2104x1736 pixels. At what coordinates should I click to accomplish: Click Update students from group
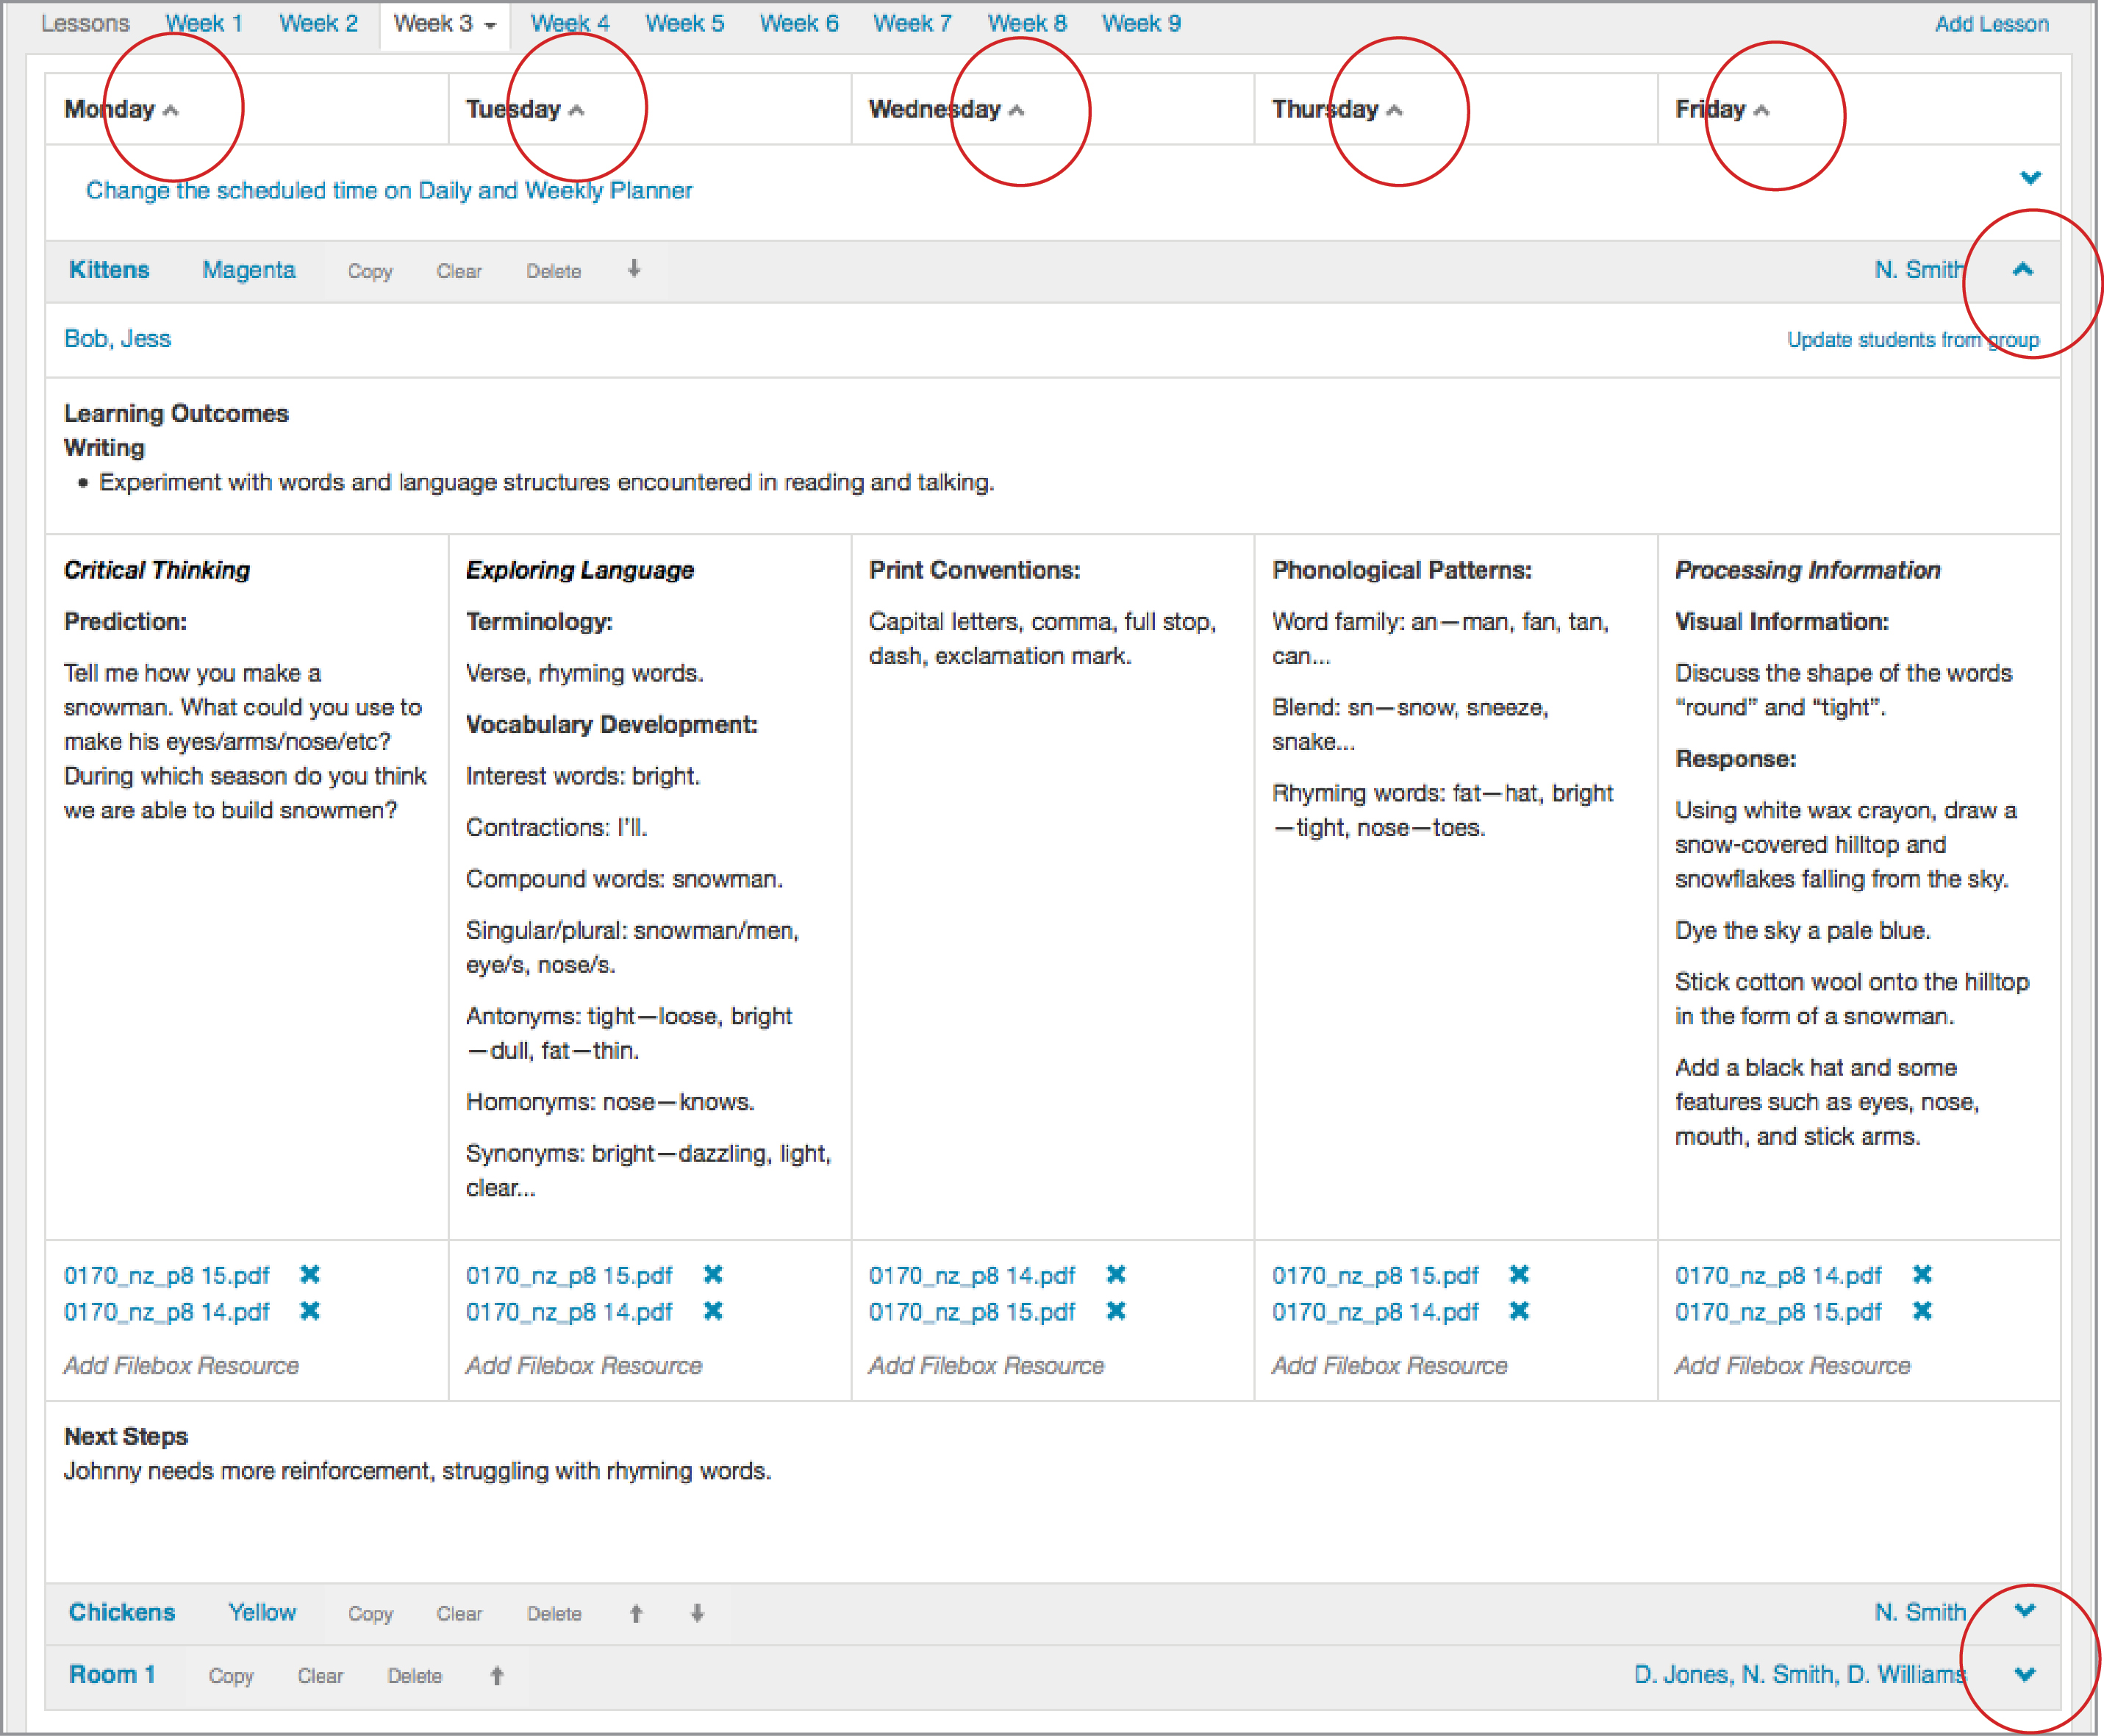point(1912,340)
